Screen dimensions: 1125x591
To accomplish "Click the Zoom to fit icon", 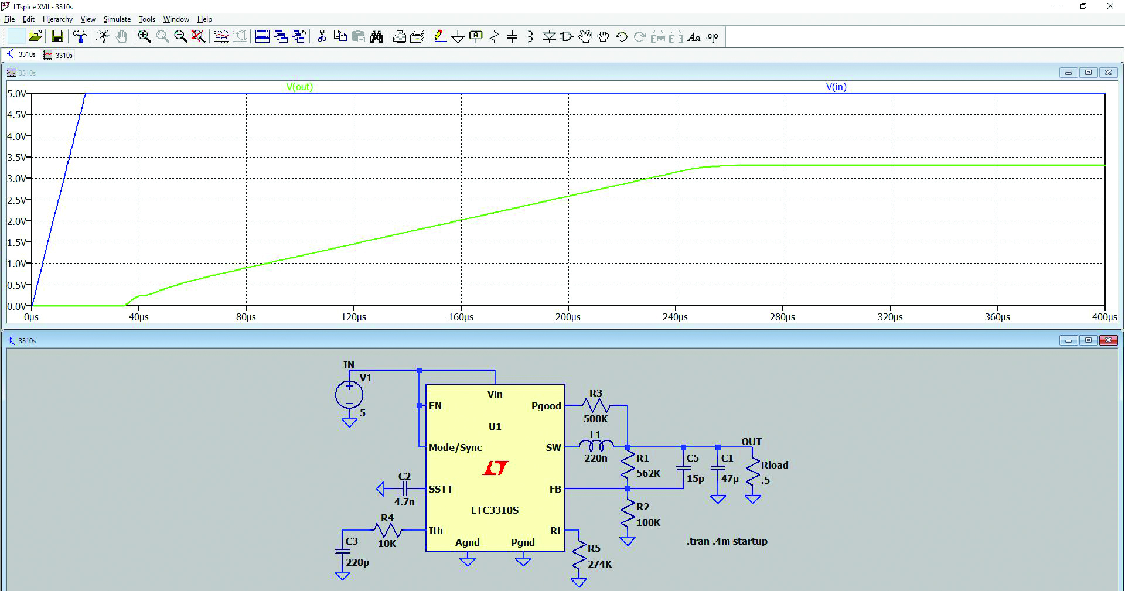I will click(x=199, y=37).
